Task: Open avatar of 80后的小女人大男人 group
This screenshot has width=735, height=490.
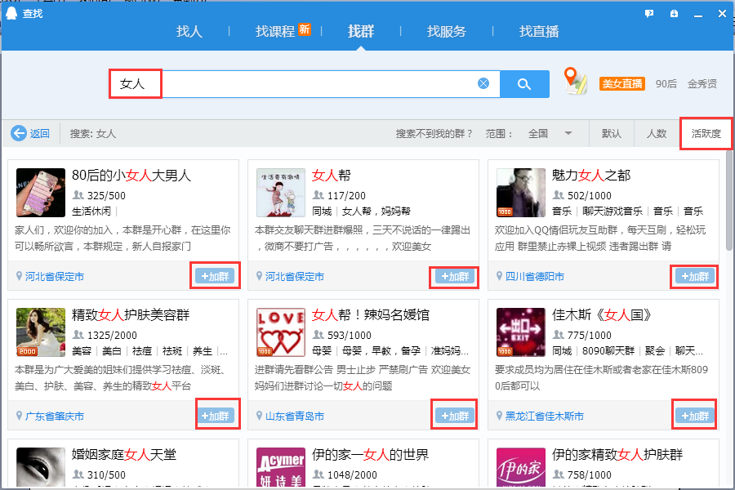Action: (x=41, y=193)
